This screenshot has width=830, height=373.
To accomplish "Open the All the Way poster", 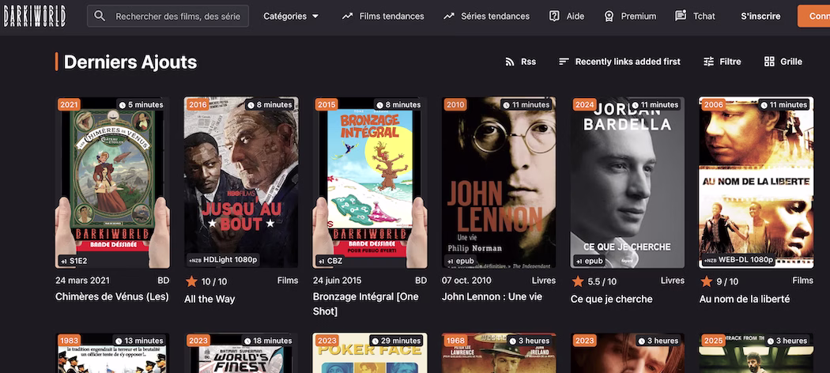I will (241, 183).
